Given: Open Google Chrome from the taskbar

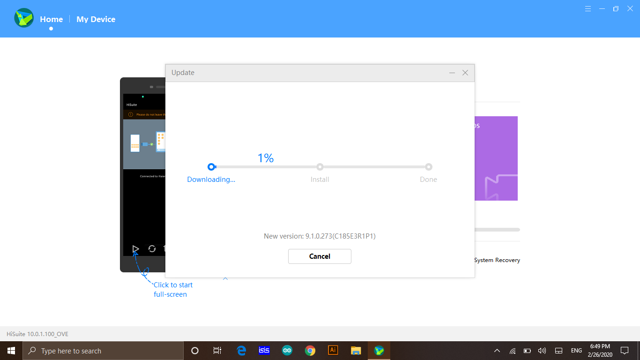Looking at the screenshot, I should [310, 351].
